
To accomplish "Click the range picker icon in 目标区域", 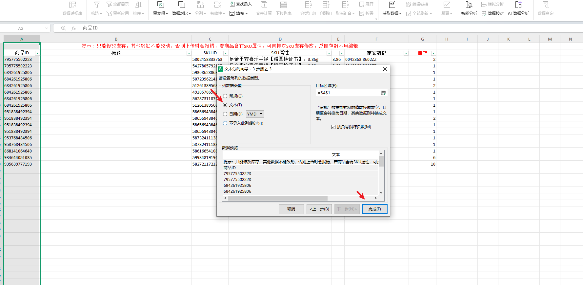I will coord(383,93).
